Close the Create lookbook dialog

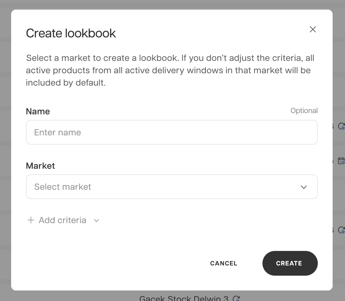(x=313, y=29)
